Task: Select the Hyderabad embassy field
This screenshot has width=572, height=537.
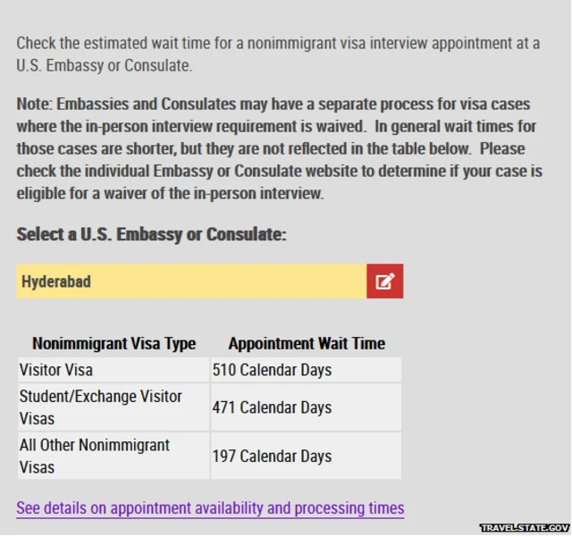Action: coord(191,281)
